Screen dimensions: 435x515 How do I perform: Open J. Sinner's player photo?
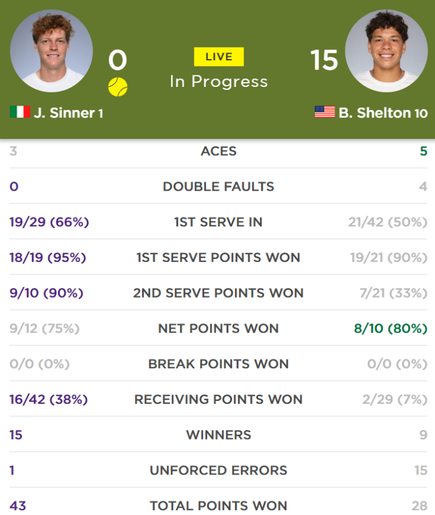(51, 51)
